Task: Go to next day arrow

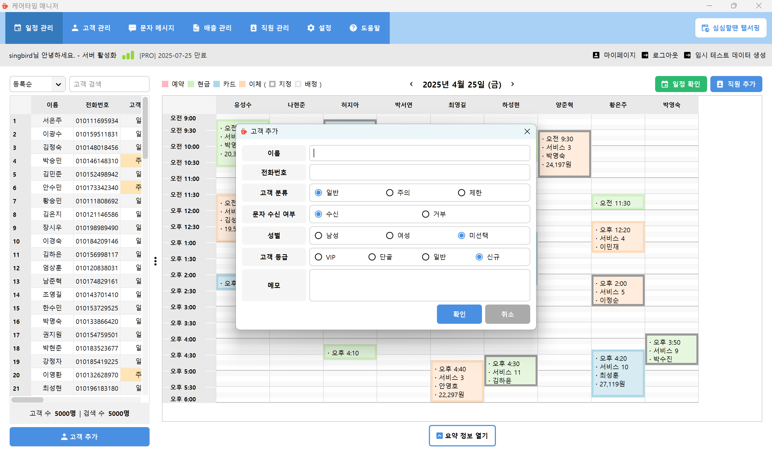Action: tap(512, 84)
